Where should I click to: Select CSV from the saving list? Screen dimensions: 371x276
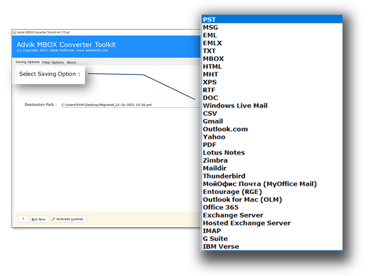[x=272, y=113]
